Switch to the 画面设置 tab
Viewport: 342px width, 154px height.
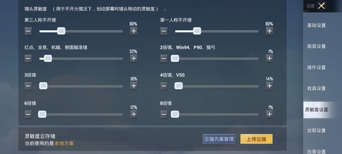coord(316,46)
